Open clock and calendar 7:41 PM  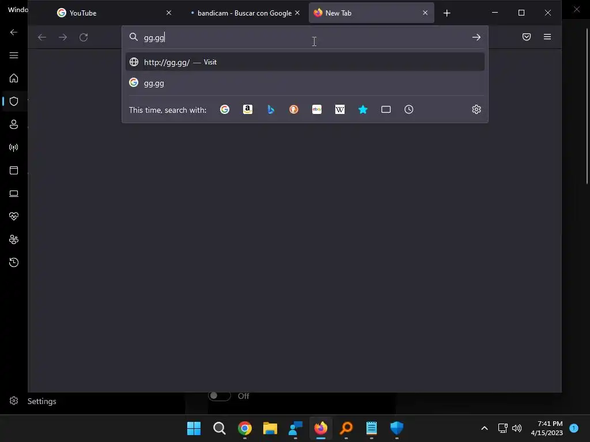[x=547, y=428]
